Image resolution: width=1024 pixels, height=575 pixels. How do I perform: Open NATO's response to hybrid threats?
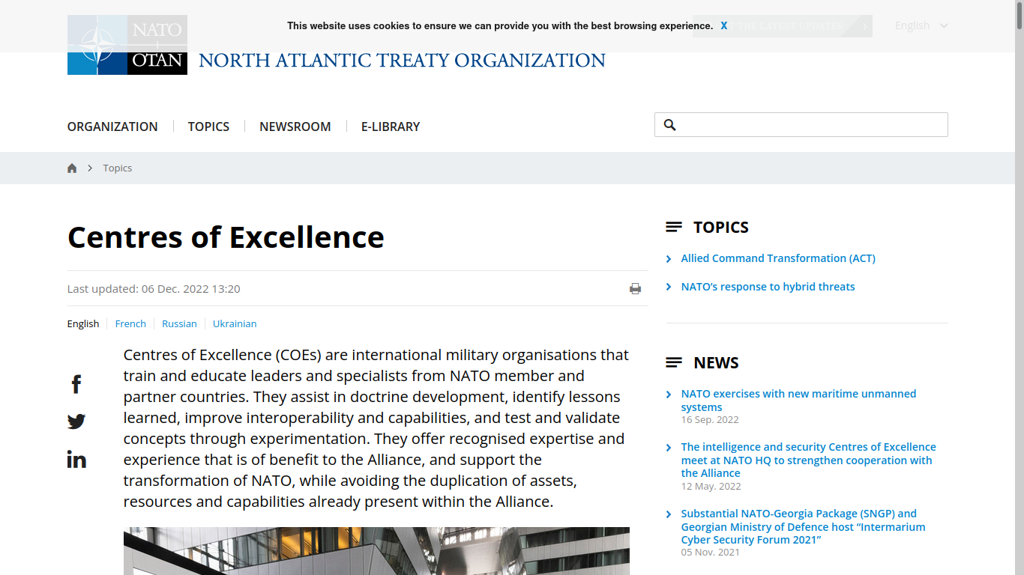(768, 287)
